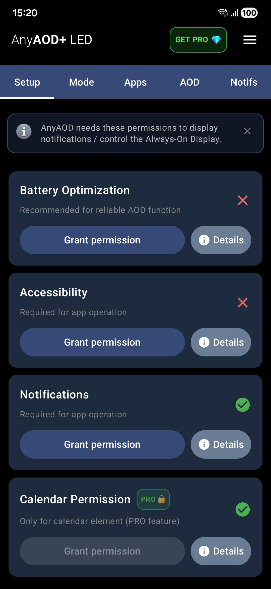271x589 pixels.
Task: Tap the GET PRO diamond button
Action: pyautogui.click(x=198, y=40)
